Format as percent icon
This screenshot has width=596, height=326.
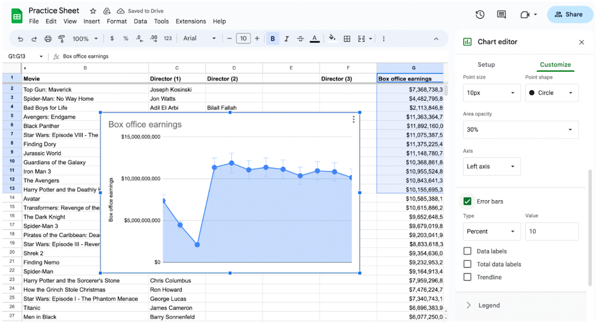coord(126,39)
